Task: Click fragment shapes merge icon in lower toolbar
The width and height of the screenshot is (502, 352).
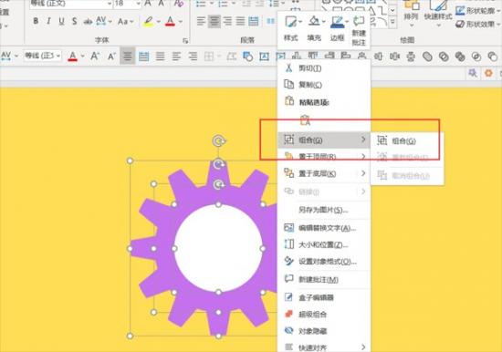Action: (x=460, y=57)
